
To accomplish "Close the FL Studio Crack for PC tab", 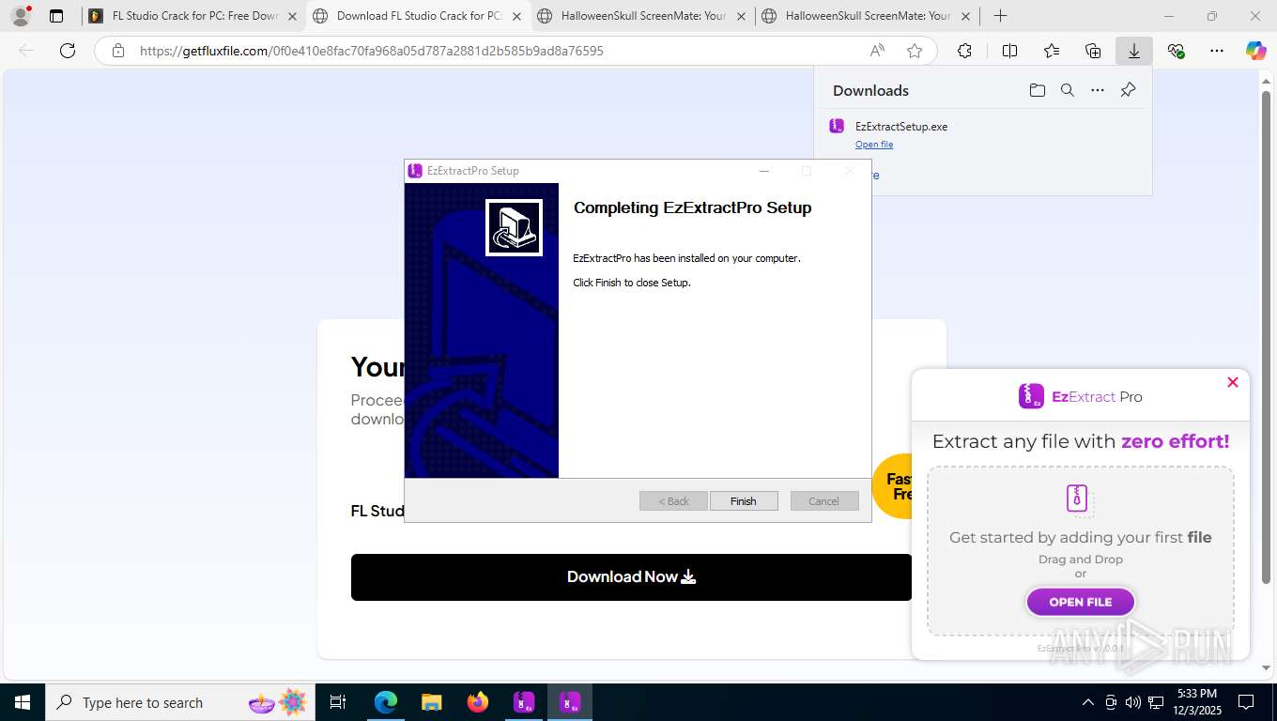I will coord(292,16).
